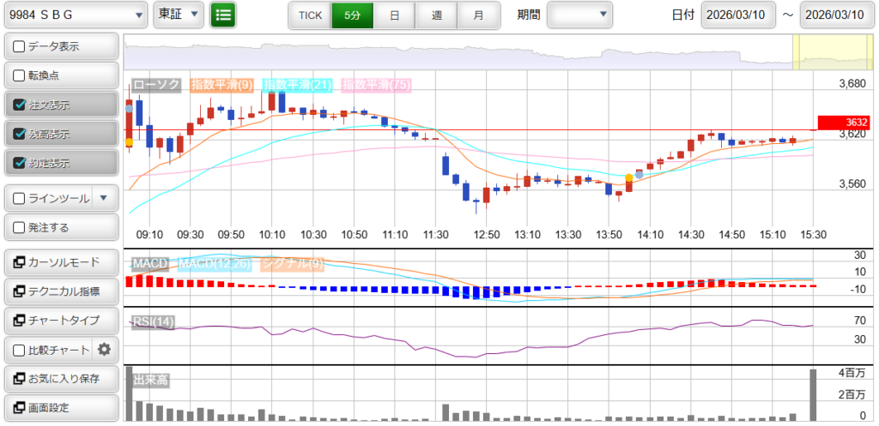The height and width of the screenshot is (426, 879).
Task: Click the start date field 2026/03/10
Action: (737, 15)
